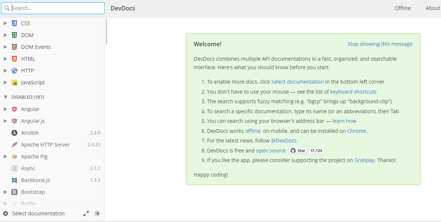Expand the CSS documentation tree

pyautogui.click(x=5, y=23)
